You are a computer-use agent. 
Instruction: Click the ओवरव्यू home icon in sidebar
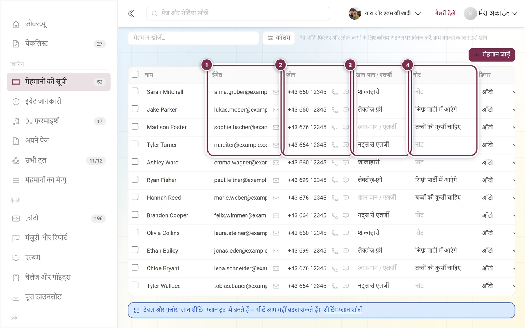[16, 24]
